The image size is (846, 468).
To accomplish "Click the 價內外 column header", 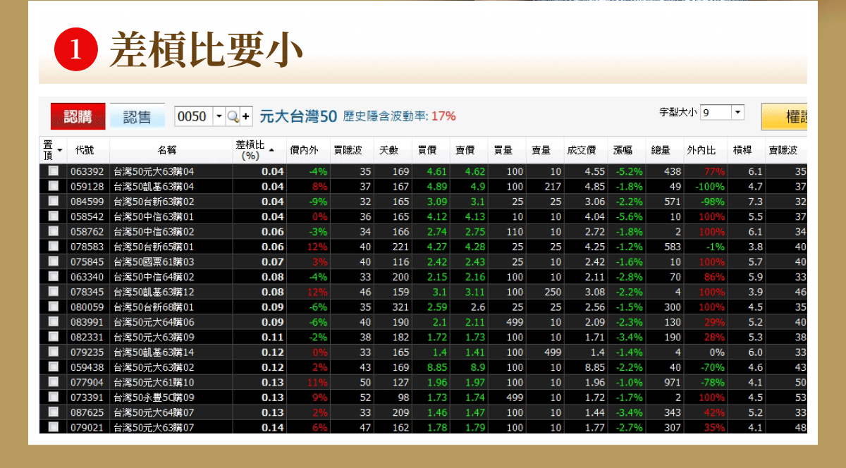I will pyautogui.click(x=304, y=150).
